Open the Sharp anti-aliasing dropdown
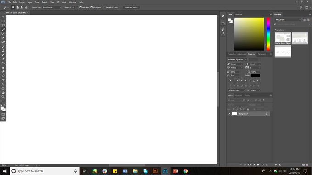The width and height of the screenshot is (312, 175). tap(255, 90)
